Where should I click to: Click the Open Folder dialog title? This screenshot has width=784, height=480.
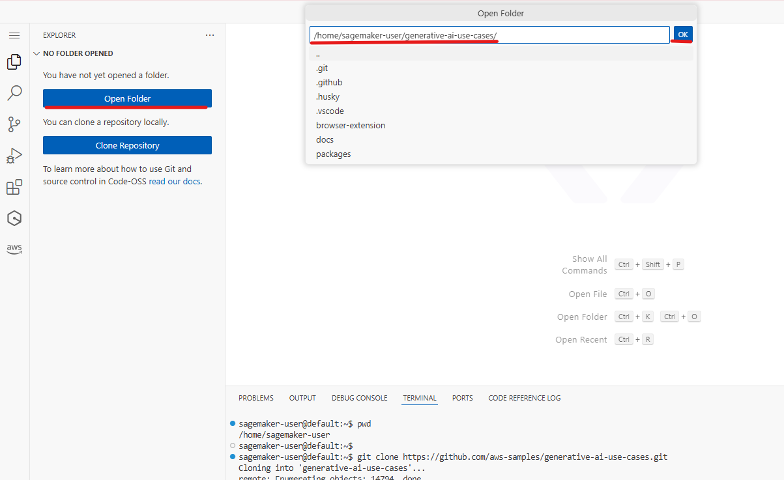(501, 13)
